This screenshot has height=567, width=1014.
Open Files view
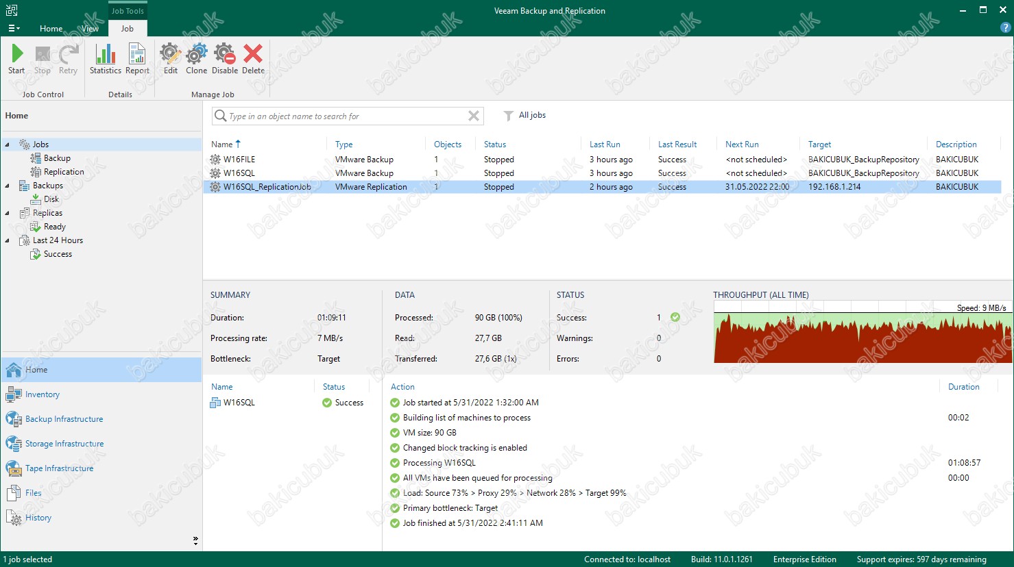tap(33, 493)
